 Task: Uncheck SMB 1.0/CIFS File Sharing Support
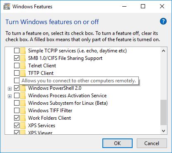coord(17,58)
